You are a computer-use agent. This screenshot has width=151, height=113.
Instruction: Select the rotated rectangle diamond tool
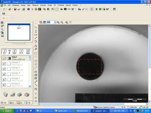tap(36, 57)
